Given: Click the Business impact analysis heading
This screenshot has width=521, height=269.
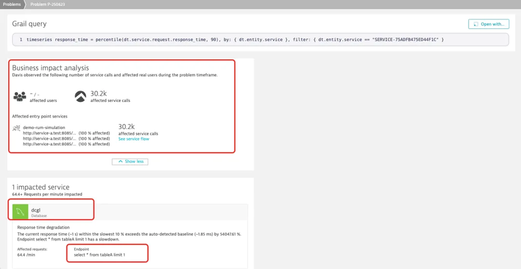Looking at the screenshot, I should coord(51,68).
